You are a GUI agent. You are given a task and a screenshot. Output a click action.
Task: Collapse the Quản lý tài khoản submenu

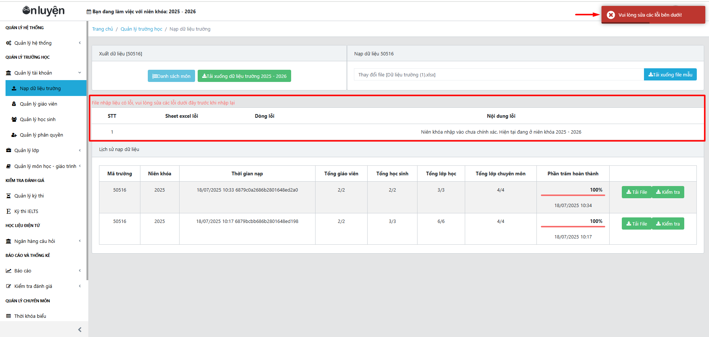[80, 73]
